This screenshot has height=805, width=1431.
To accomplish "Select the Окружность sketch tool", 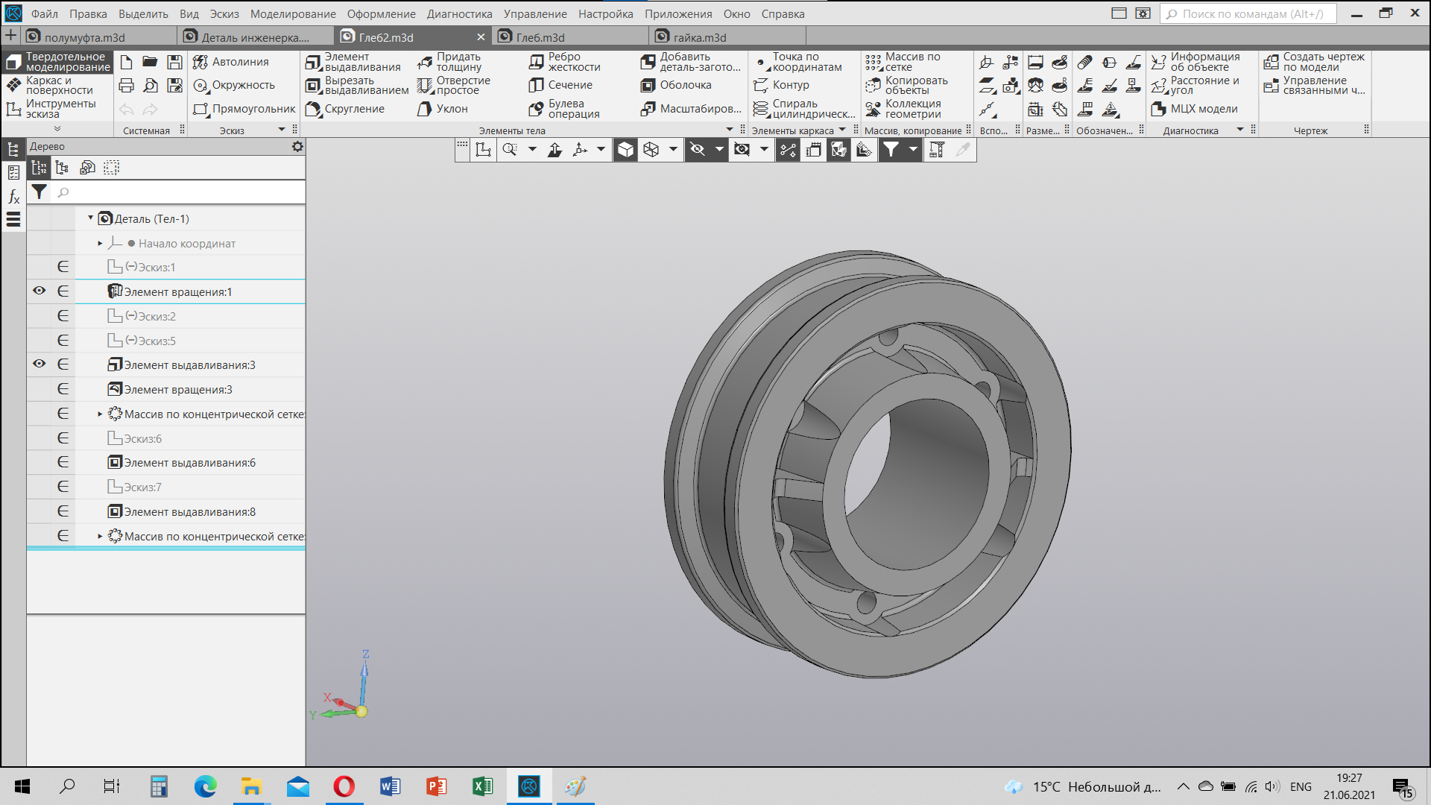I will click(234, 85).
